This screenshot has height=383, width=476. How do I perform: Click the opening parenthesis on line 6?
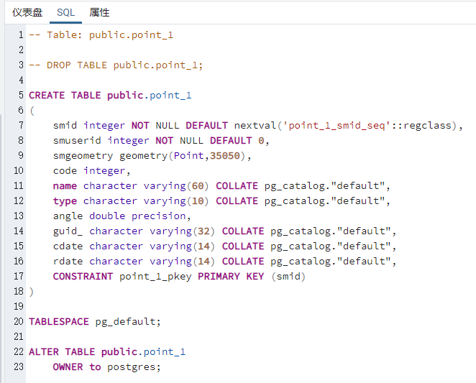32,111
